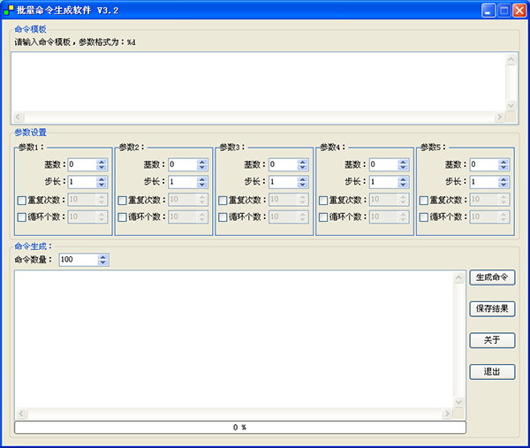Click the 0 % progress bar
Viewport: 530px width, 448px height.
[x=239, y=428]
